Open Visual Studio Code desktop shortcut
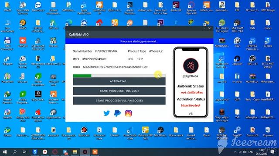The image size is (279, 156). click(130, 133)
